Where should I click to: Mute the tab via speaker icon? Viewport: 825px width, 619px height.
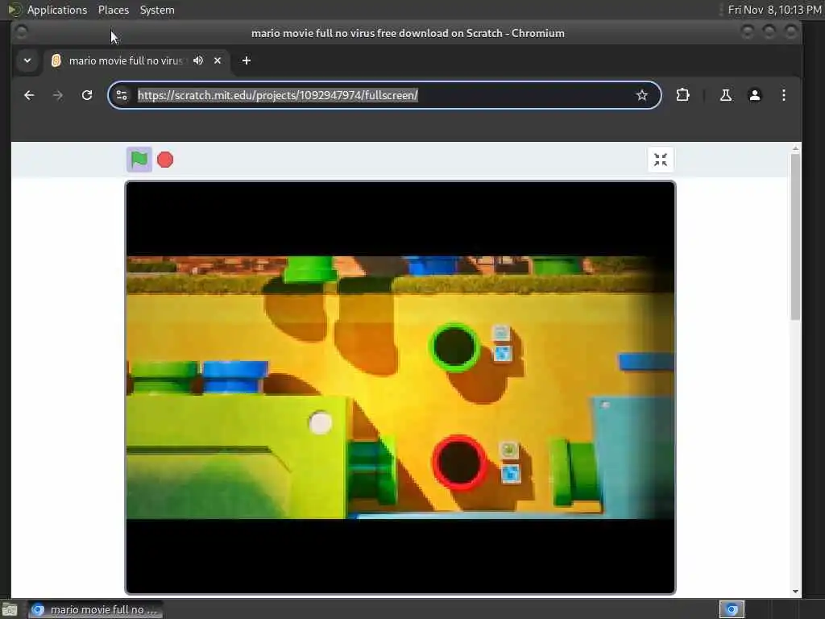[x=198, y=60]
